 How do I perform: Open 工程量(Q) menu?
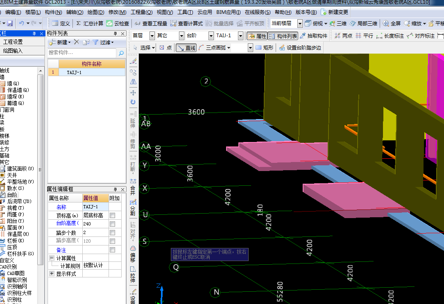coord(141,12)
